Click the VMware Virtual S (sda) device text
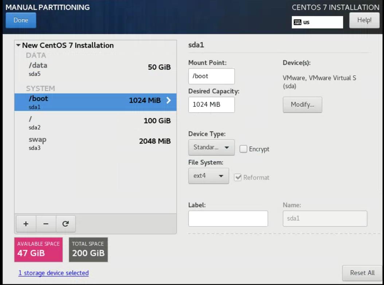 [x=320, y=82]
